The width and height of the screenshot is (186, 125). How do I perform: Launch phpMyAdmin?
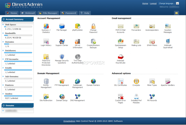pyautogui.click(x=77, y=26)
